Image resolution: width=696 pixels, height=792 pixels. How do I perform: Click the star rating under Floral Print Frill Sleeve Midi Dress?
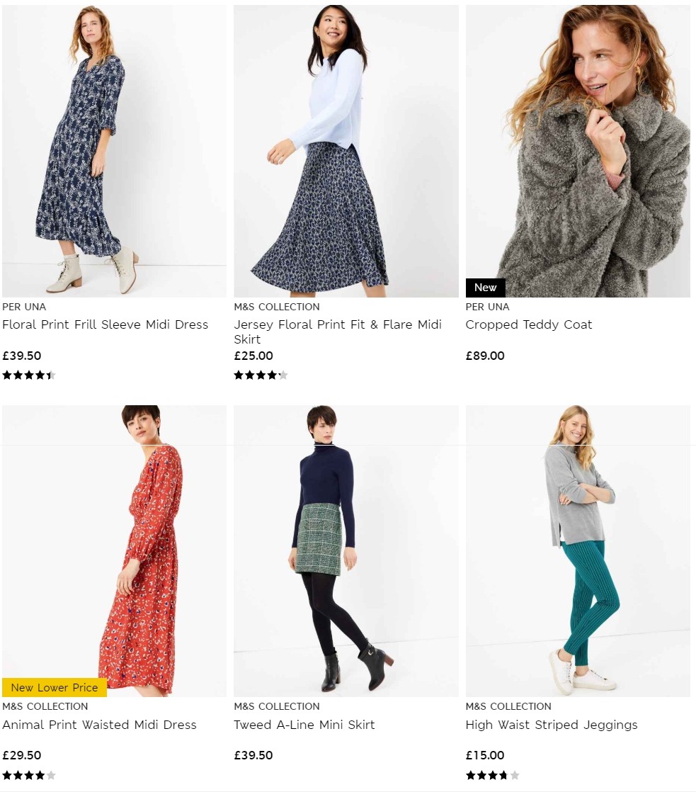[29, 375]
